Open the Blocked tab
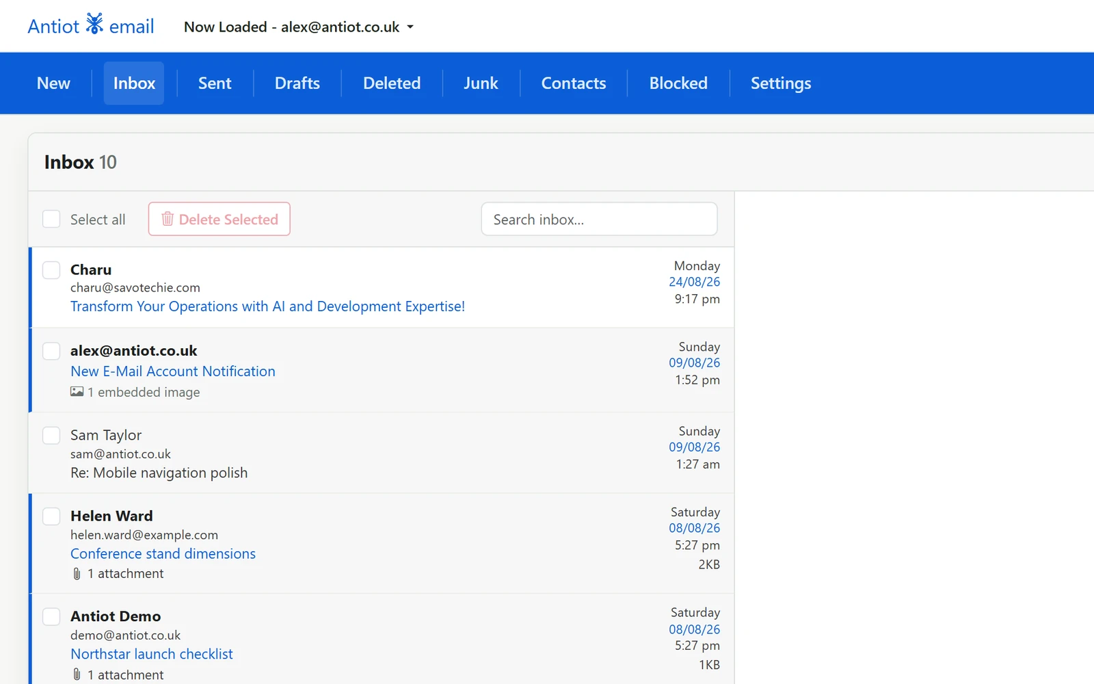The image size is (1094, 684). pos(678,83)
